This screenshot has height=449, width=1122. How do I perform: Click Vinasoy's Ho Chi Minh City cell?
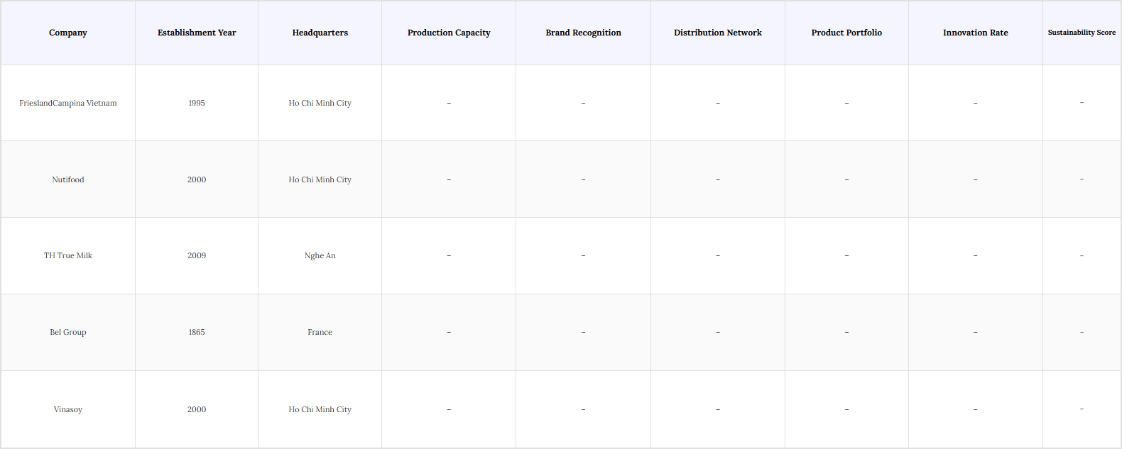pyautogui.click(x=320, y=409)
